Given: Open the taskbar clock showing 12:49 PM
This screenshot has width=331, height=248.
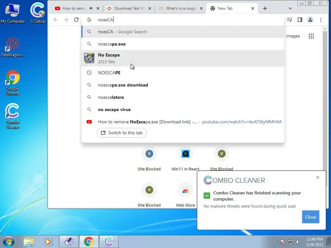Looking at the screenshot, I should (315, 242).
